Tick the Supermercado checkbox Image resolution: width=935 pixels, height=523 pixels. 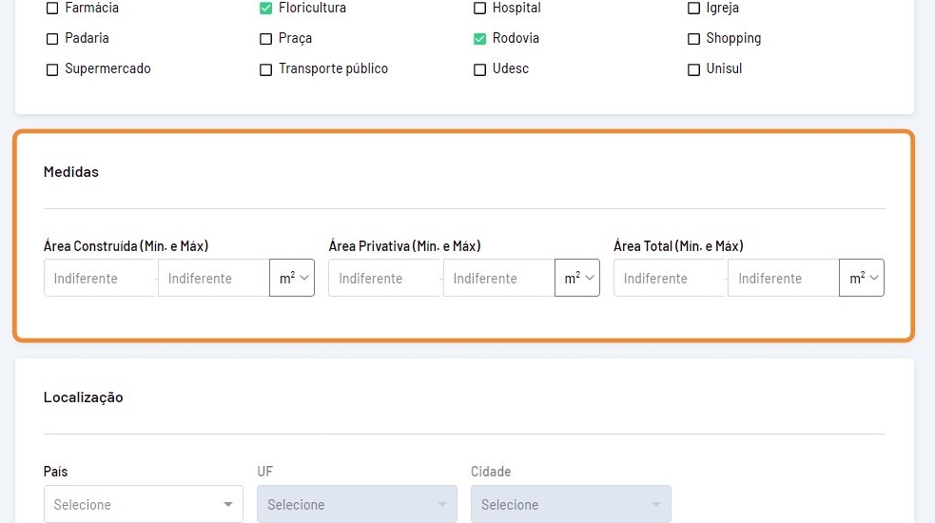(x=52, y=69)
